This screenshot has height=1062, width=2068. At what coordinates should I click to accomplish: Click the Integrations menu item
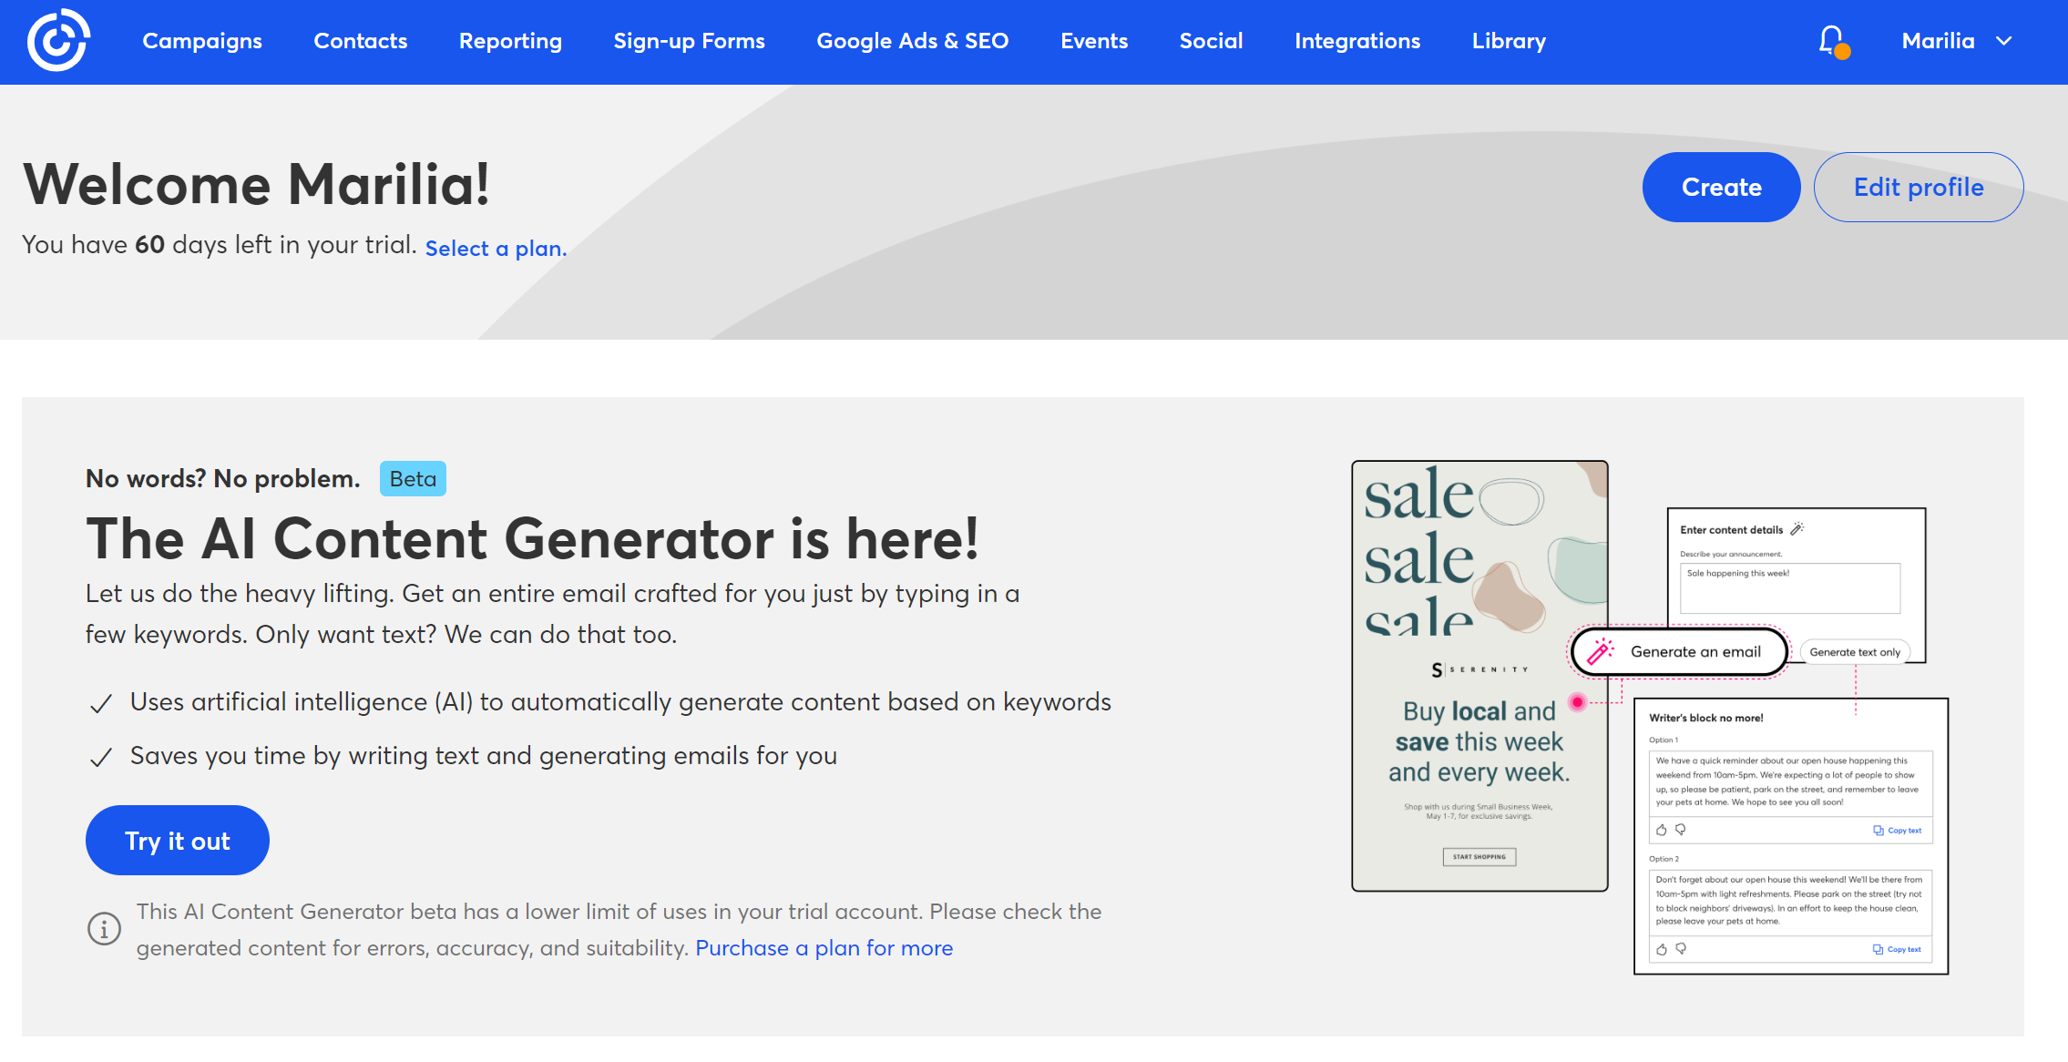pyautogui.click(x=1357, y=41)
